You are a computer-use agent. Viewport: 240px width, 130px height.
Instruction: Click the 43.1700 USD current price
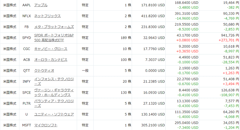[x=187, y=35]
